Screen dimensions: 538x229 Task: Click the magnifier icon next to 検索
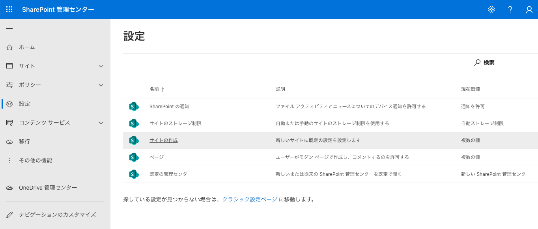coord(477,62)
